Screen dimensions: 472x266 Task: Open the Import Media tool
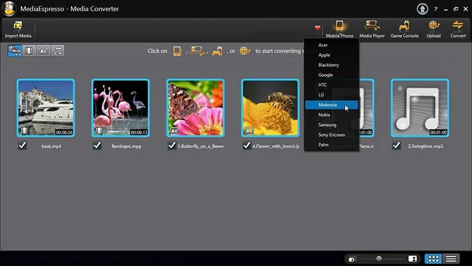[x=18, y=30]
